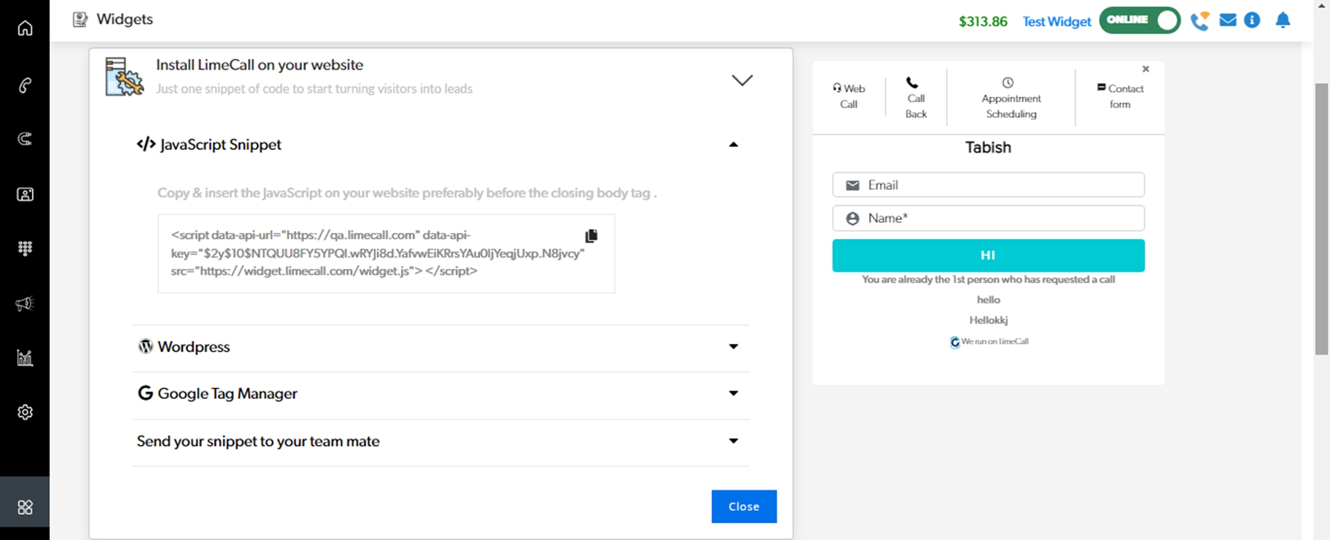Expand the Google Tag Manager section
Image resolution: width=1330 pixels, height=540 pixels.
(733, 393)
